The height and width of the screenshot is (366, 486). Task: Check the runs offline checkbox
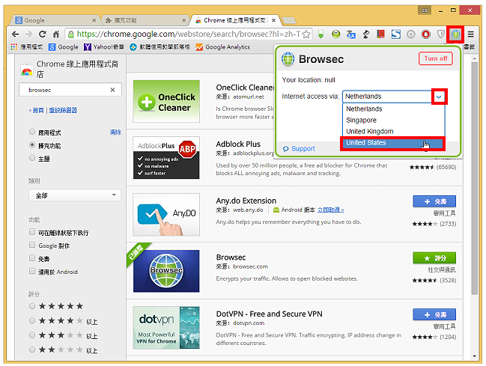32,232
